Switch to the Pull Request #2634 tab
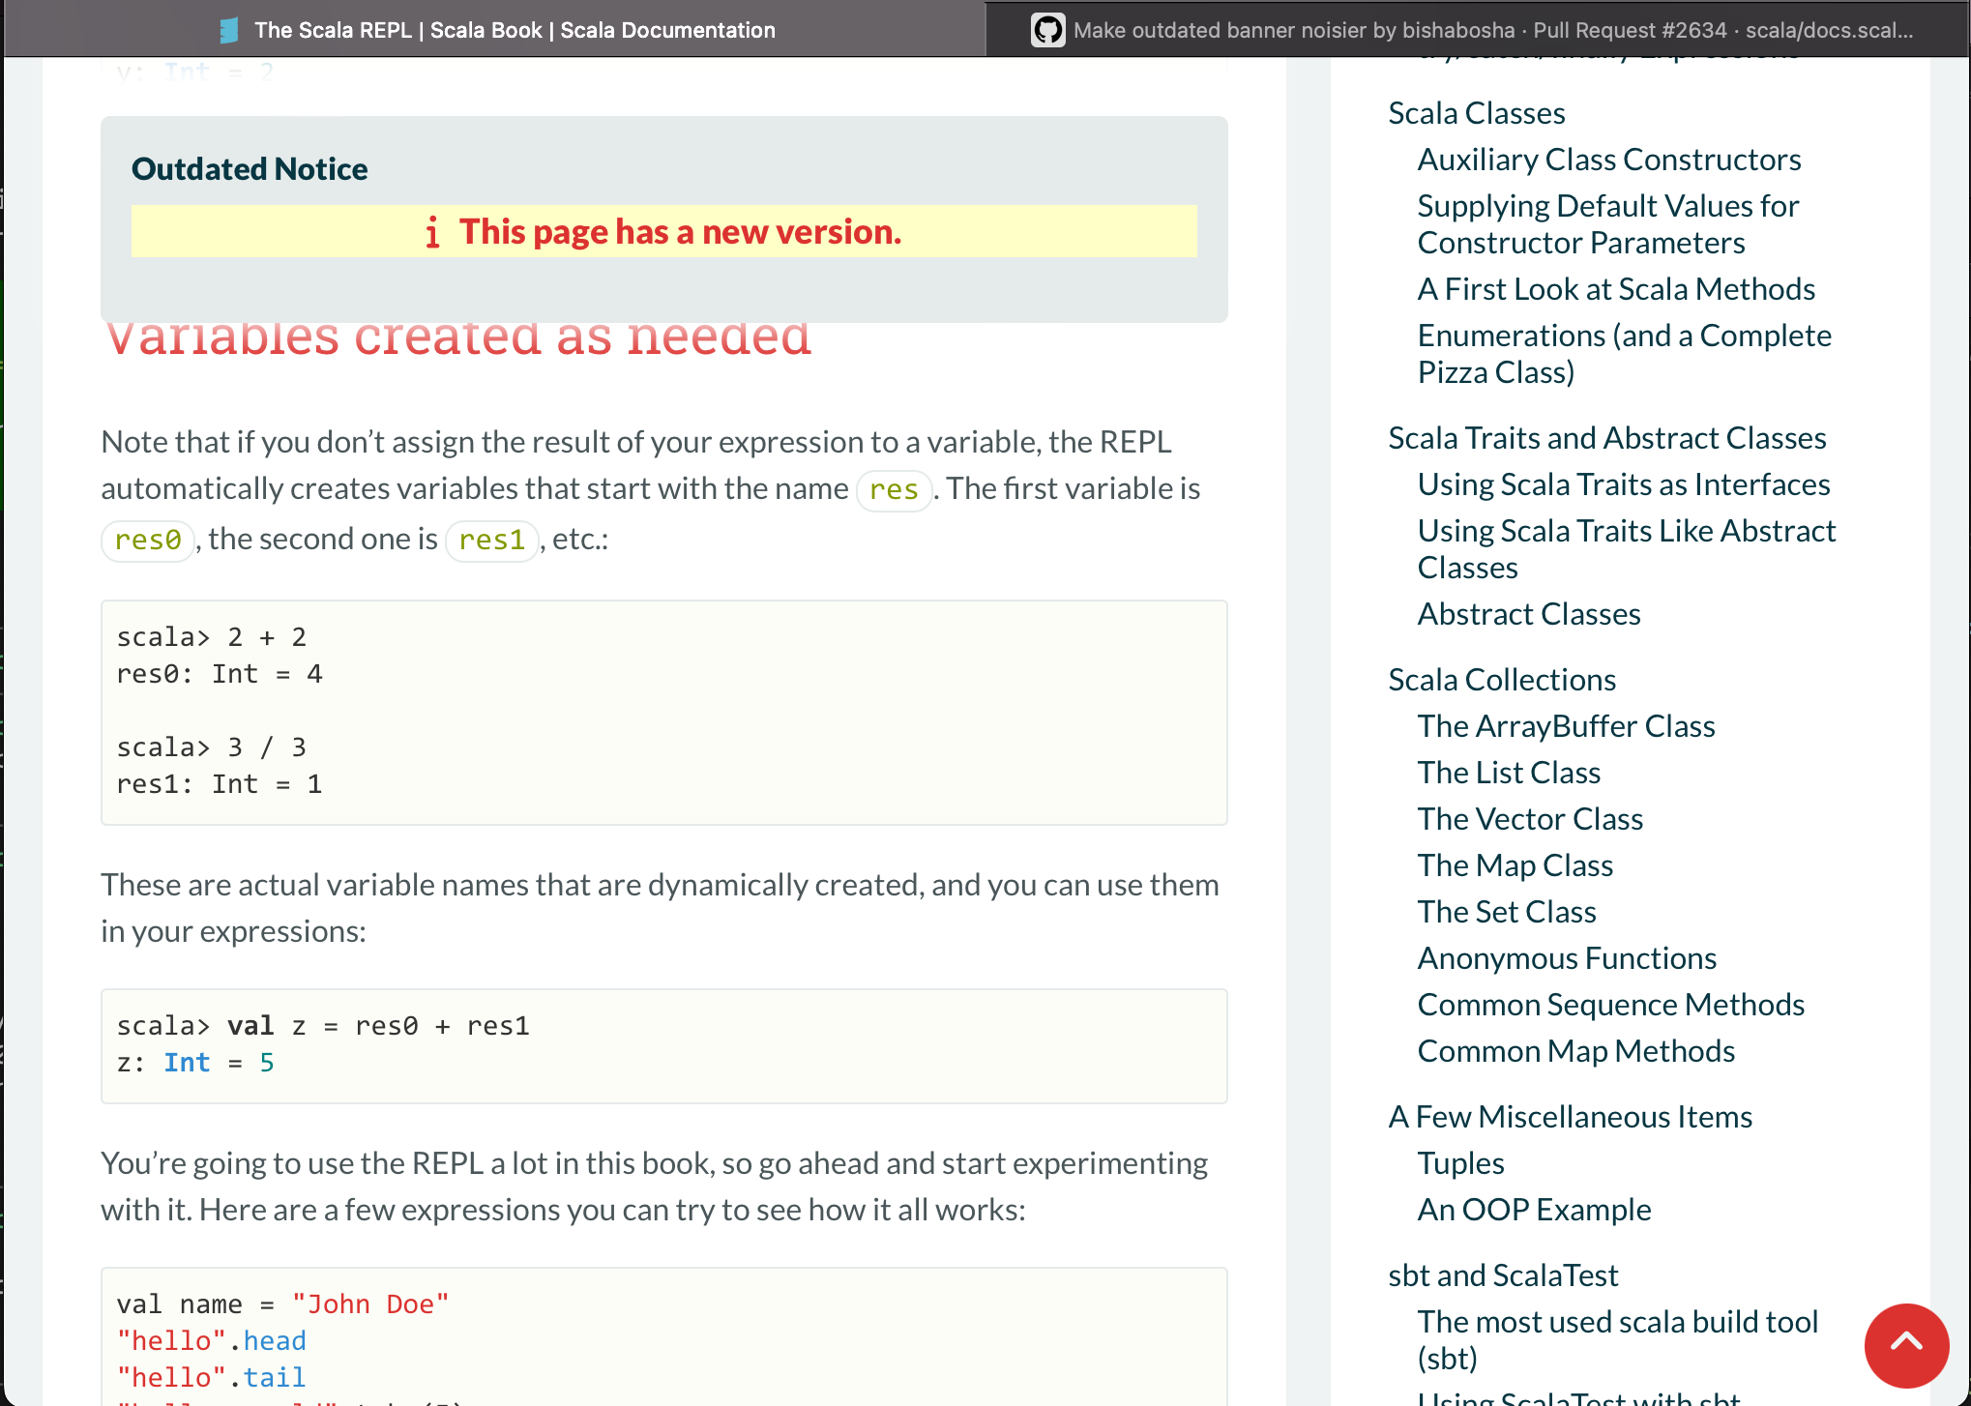The width and height of the screenshot is (1971, 1406). [x=1476, y=29]
